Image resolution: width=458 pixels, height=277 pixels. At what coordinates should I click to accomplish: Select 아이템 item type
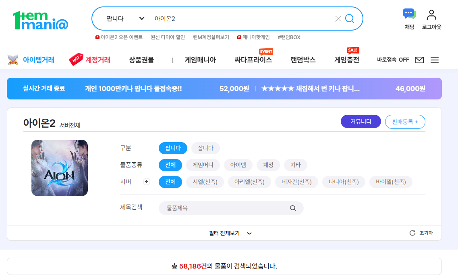point(238,165)
